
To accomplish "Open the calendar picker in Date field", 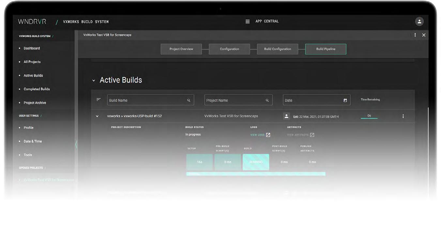I will coord(345,100).
